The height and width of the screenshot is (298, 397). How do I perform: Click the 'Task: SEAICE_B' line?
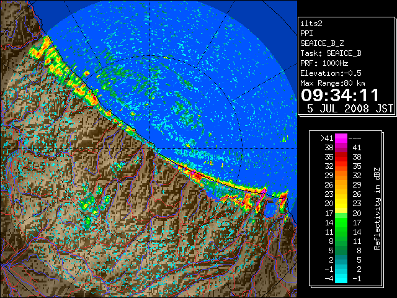pos(331,53)
